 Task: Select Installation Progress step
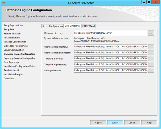coord(14,75)
